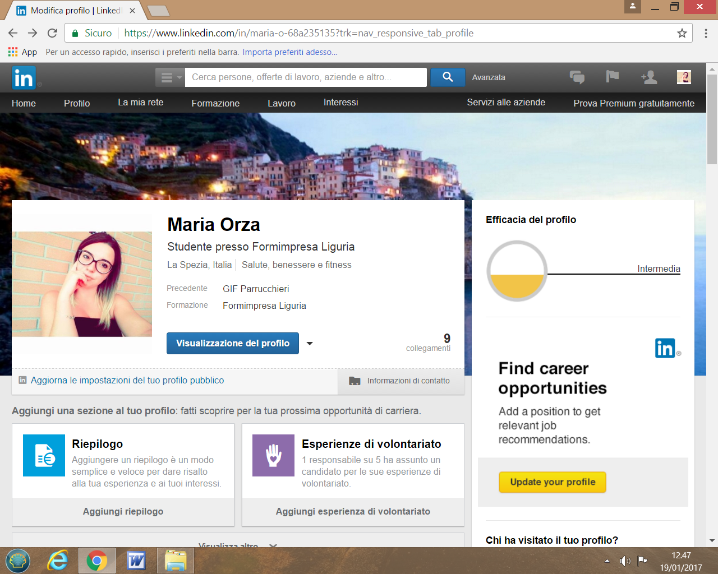This screenshot has width=718, height=574.
Task: Open the search category dropdown menu
Action: (170, 77)
